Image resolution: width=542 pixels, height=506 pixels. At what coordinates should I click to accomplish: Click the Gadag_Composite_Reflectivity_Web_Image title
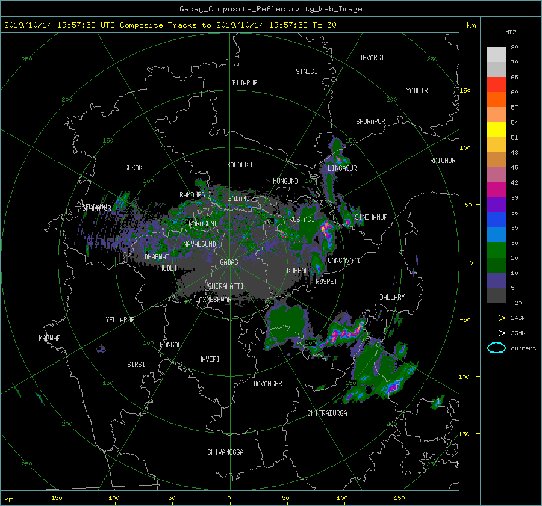(x=270, y=9)
